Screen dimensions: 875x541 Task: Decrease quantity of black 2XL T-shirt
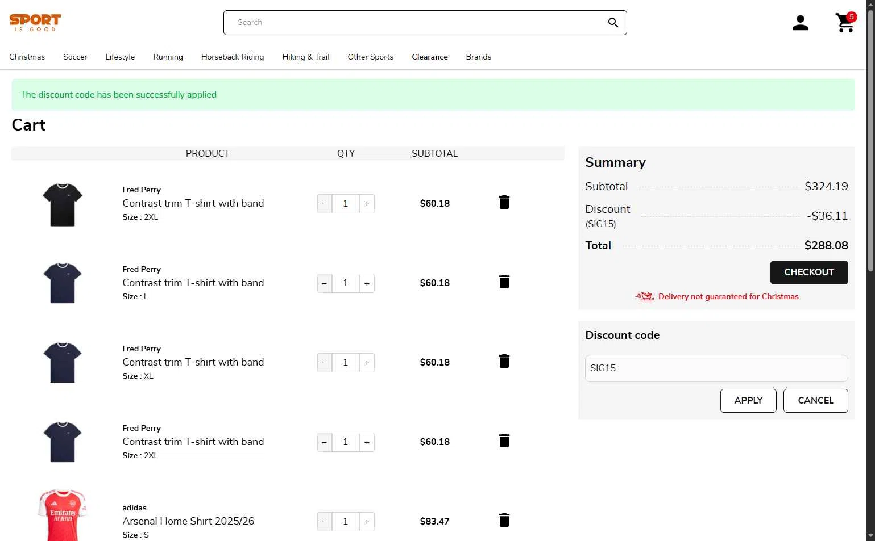[325, 204]
